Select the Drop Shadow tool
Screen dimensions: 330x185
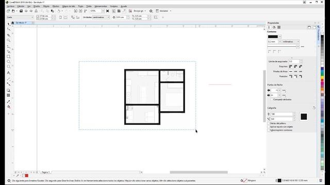point(8,90)
